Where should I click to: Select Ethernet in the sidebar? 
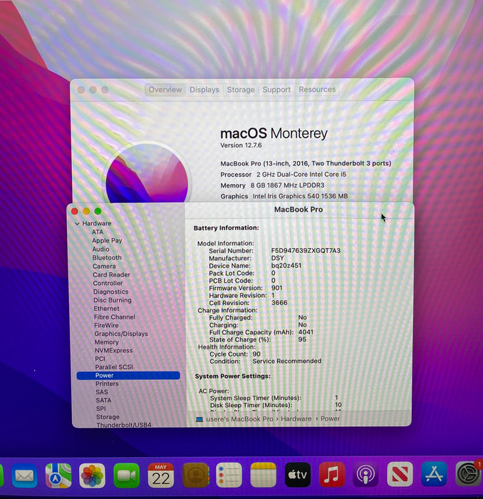(x=107, y=309)
